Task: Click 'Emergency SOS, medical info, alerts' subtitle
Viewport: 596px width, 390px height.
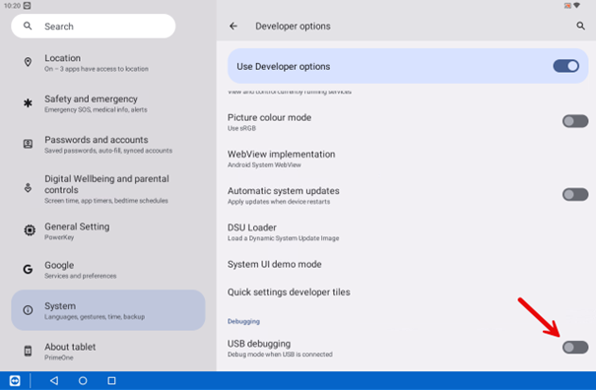Action: coord(96,110)
